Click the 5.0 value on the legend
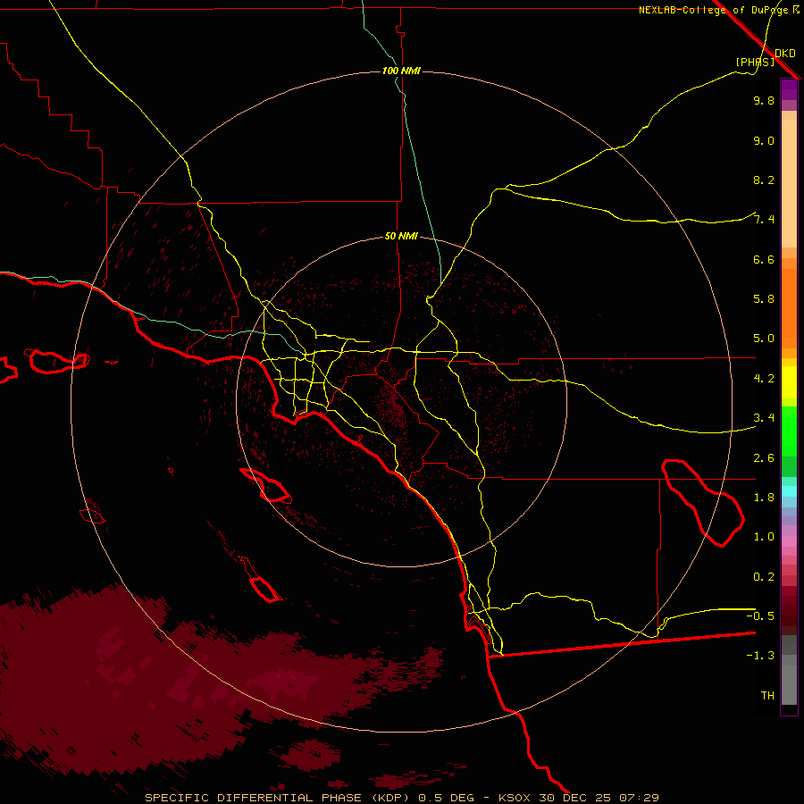The height and width of the screenshot is (804, 804). (763, 339)
